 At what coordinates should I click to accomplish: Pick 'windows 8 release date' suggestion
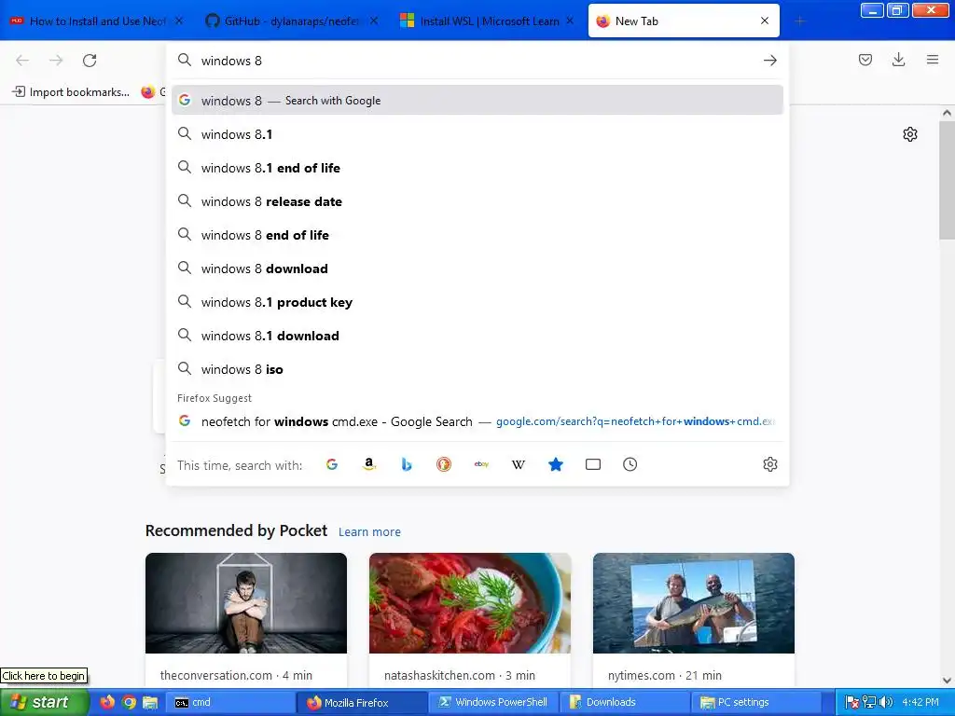coord(477,201)
